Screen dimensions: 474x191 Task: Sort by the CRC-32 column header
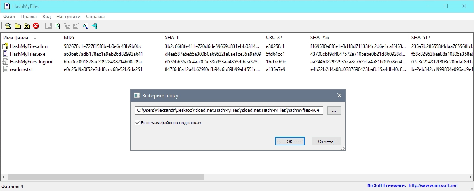pyautogui.click(x=285, y=38)
